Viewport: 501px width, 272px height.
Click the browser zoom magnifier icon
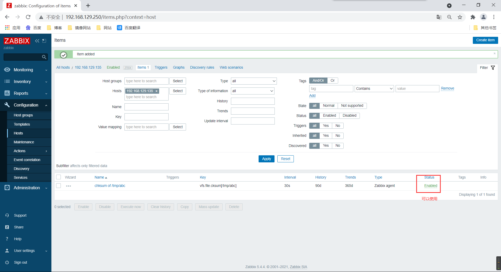coord(449,17)
